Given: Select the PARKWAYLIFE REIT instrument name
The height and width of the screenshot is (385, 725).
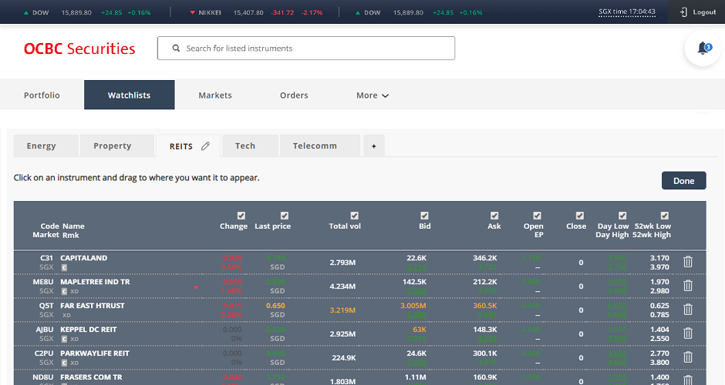Looking at the screenshot, I should pyautogui.click(x=95, y=353).
